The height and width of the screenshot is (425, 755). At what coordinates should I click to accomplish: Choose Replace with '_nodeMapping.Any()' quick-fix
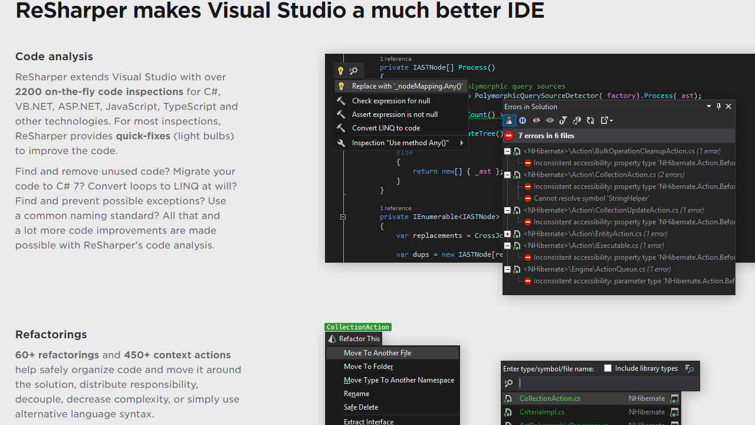coord(407,86)
